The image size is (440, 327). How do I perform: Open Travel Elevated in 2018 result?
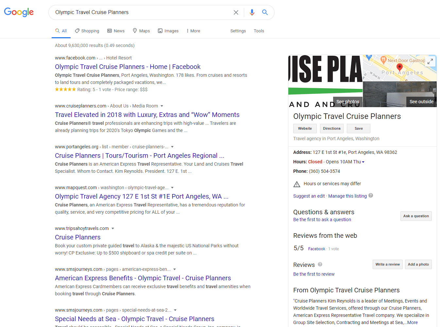[147, 115]
